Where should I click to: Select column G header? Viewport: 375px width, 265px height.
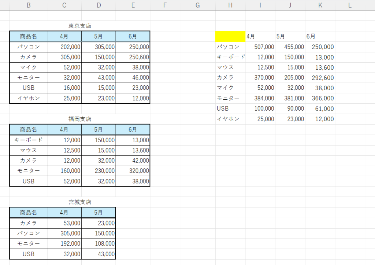(198, 5)
